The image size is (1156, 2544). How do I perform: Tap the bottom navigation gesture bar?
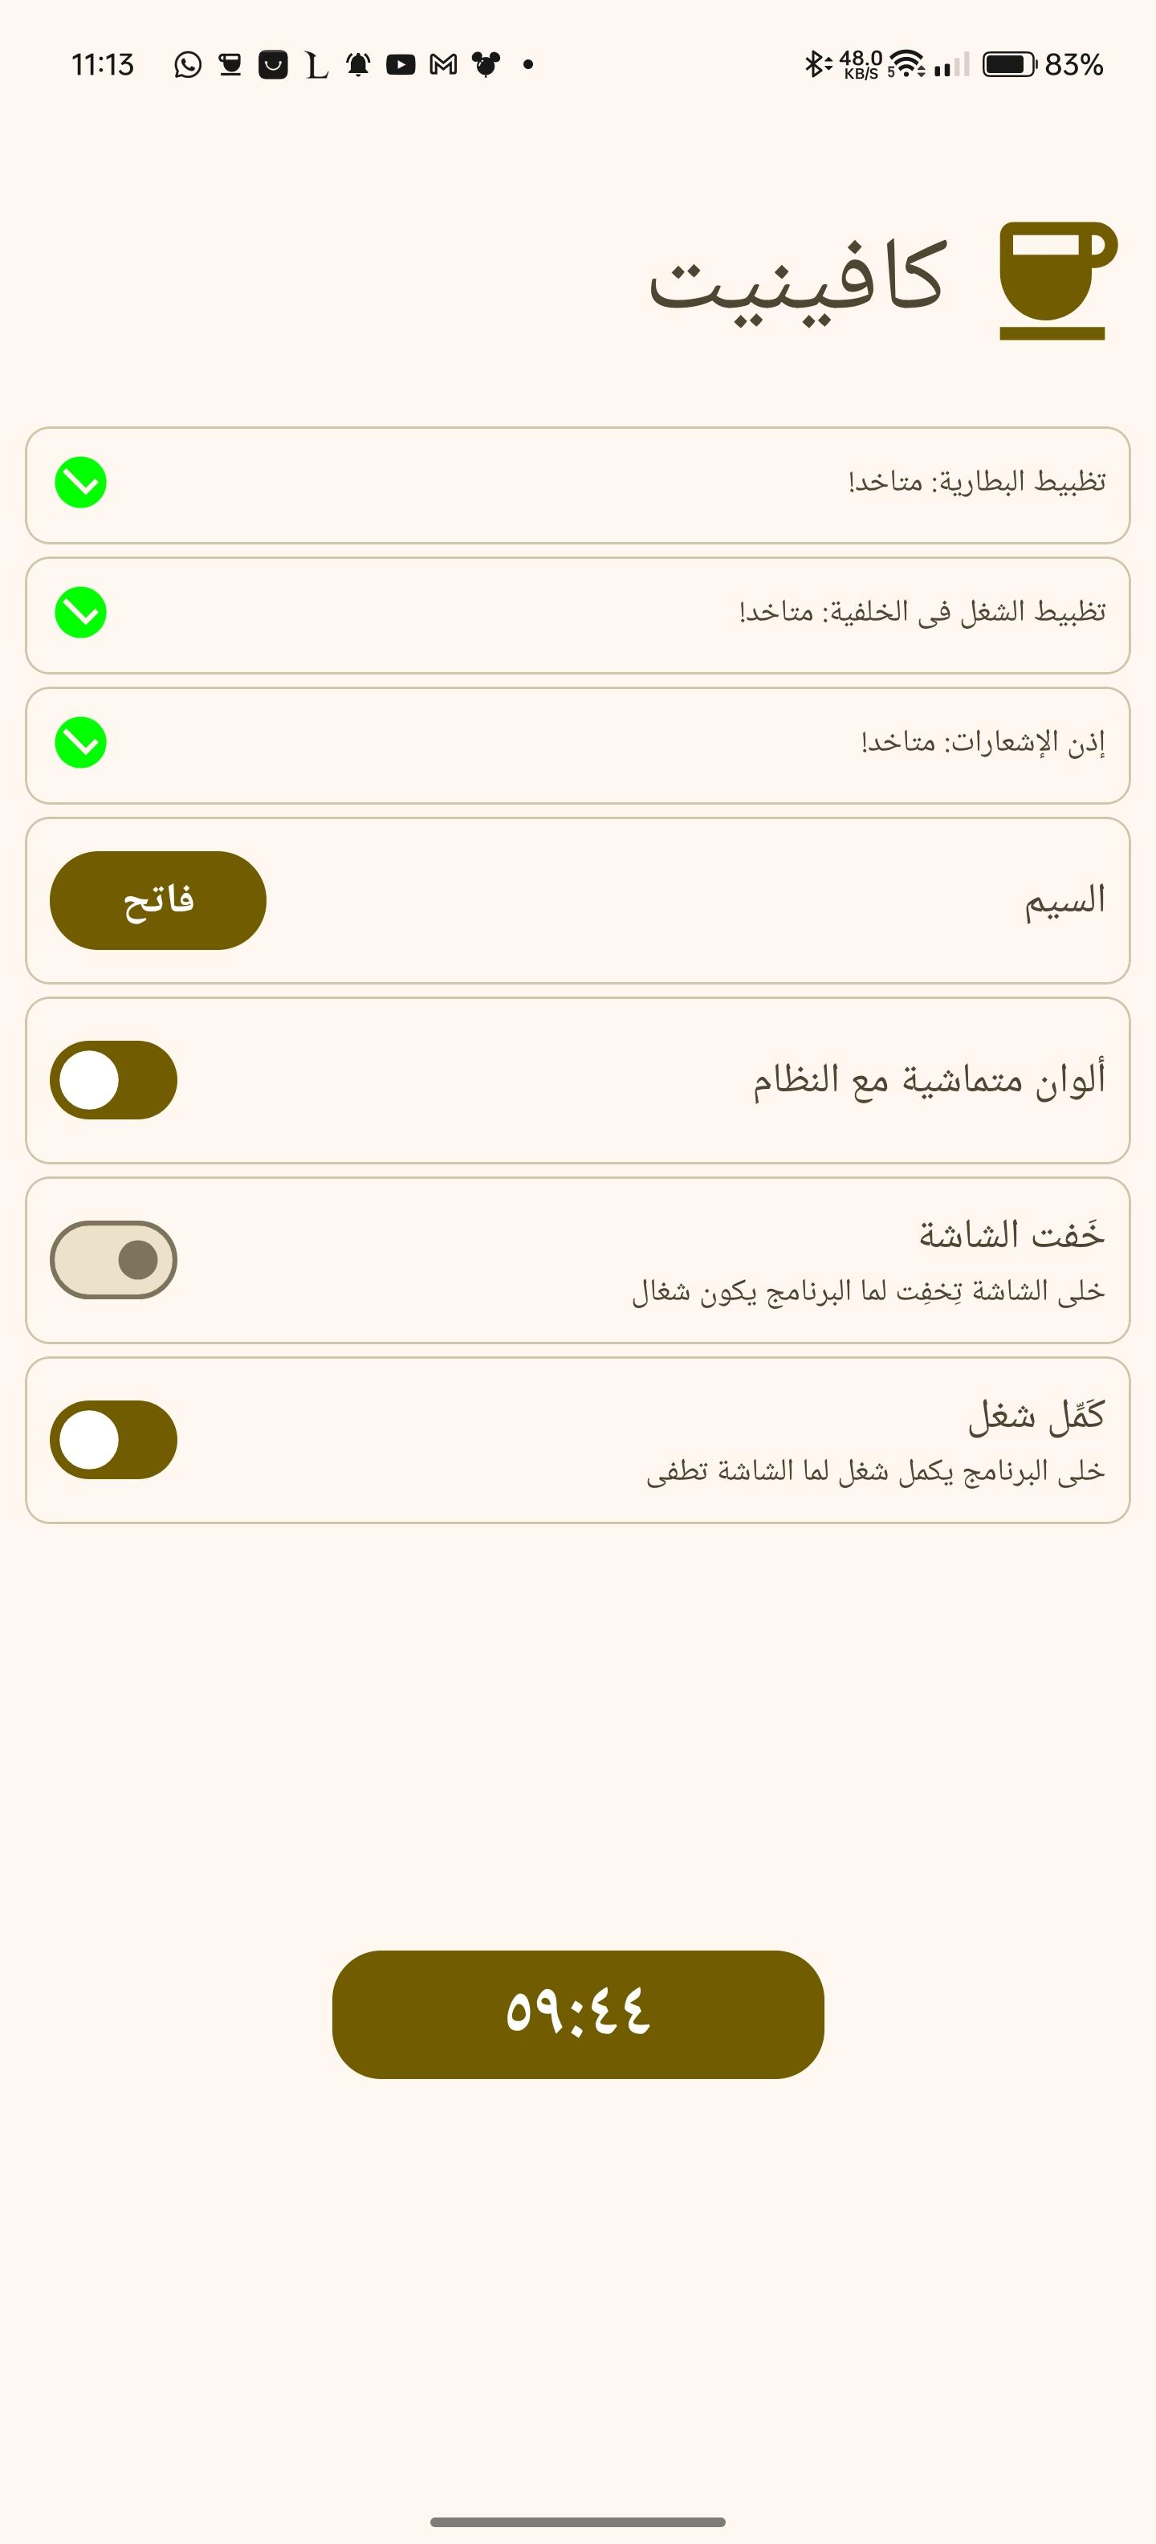point(577,2522)
